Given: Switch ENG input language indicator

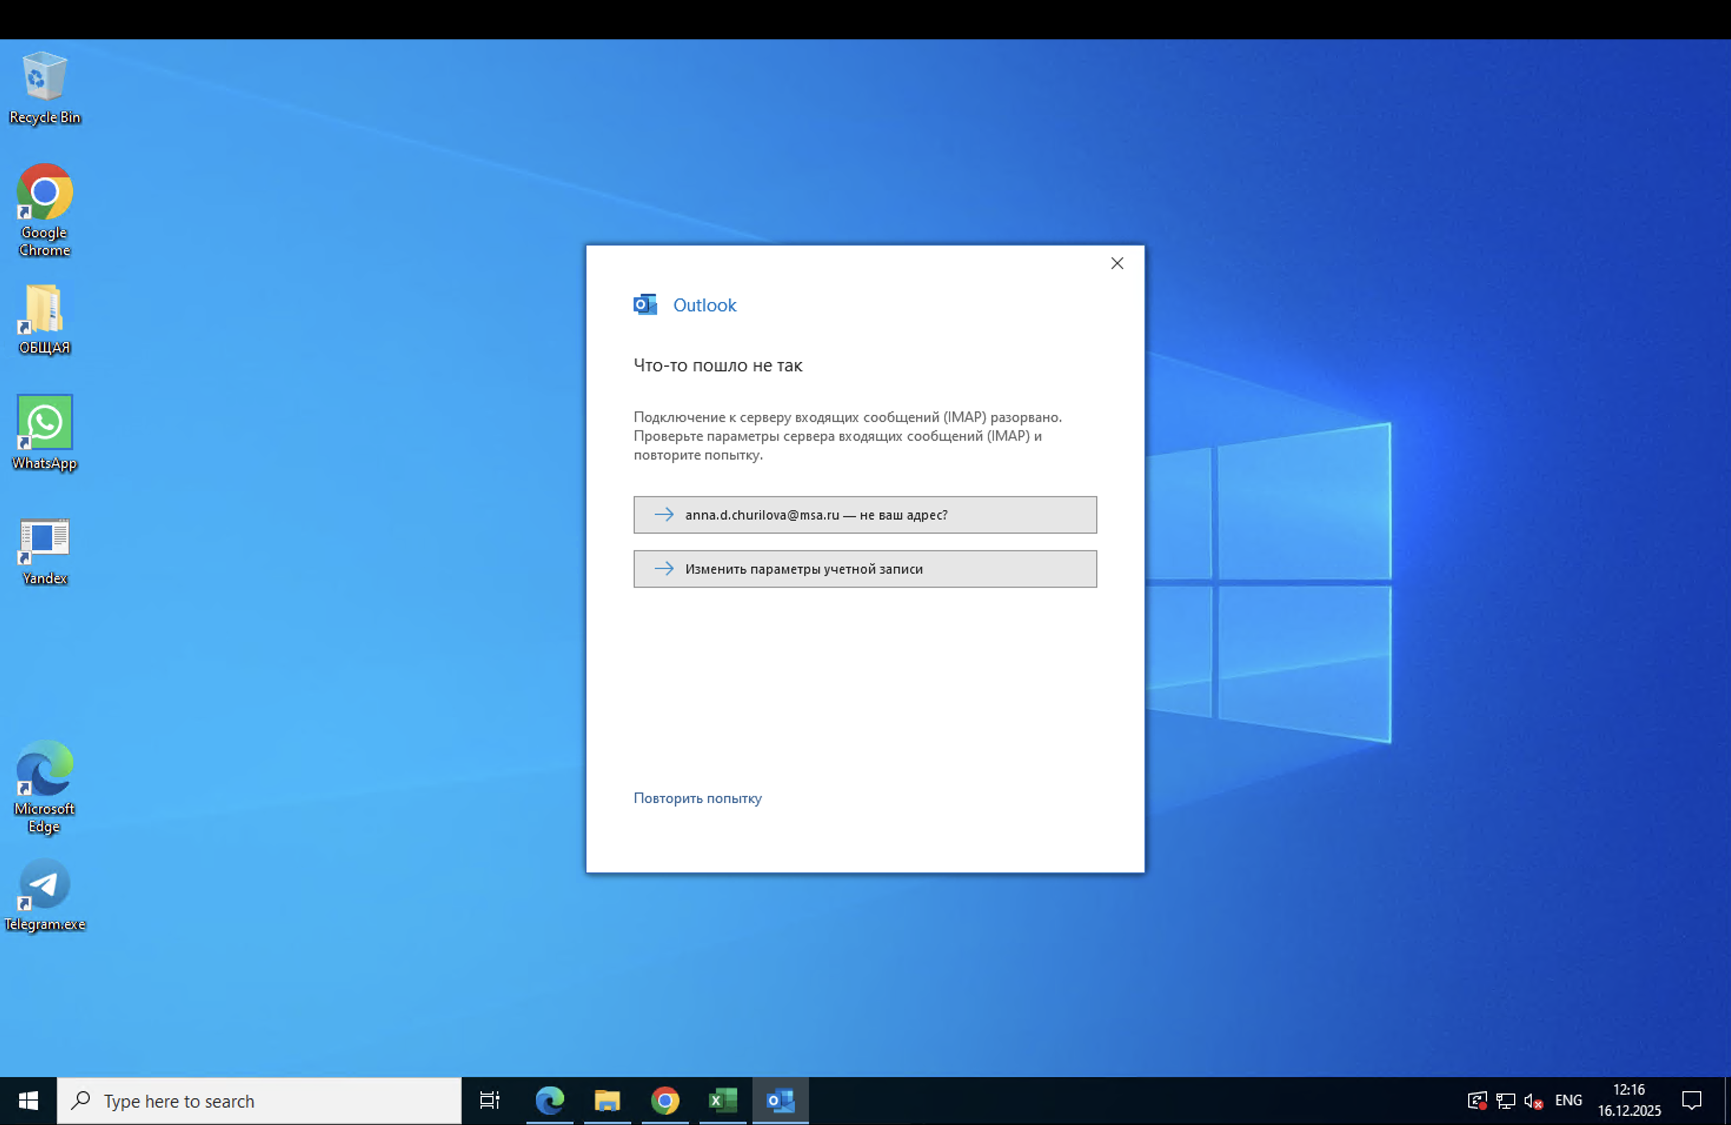Looking at the screenshot, I should [1568, 1100].
